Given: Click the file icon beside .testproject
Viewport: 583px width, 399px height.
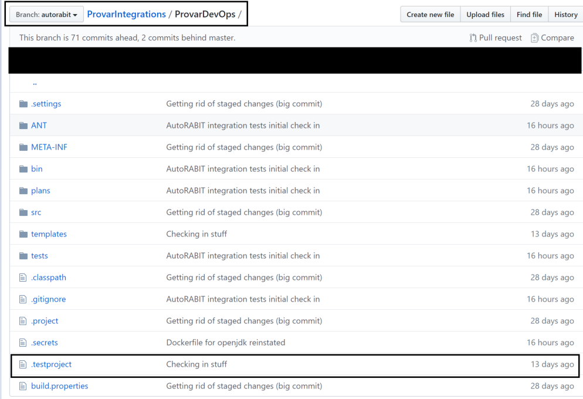Looking at the screenshot, I should (x=23, y=364).
